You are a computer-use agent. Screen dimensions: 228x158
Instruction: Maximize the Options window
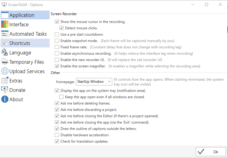[x=207, y=5]
